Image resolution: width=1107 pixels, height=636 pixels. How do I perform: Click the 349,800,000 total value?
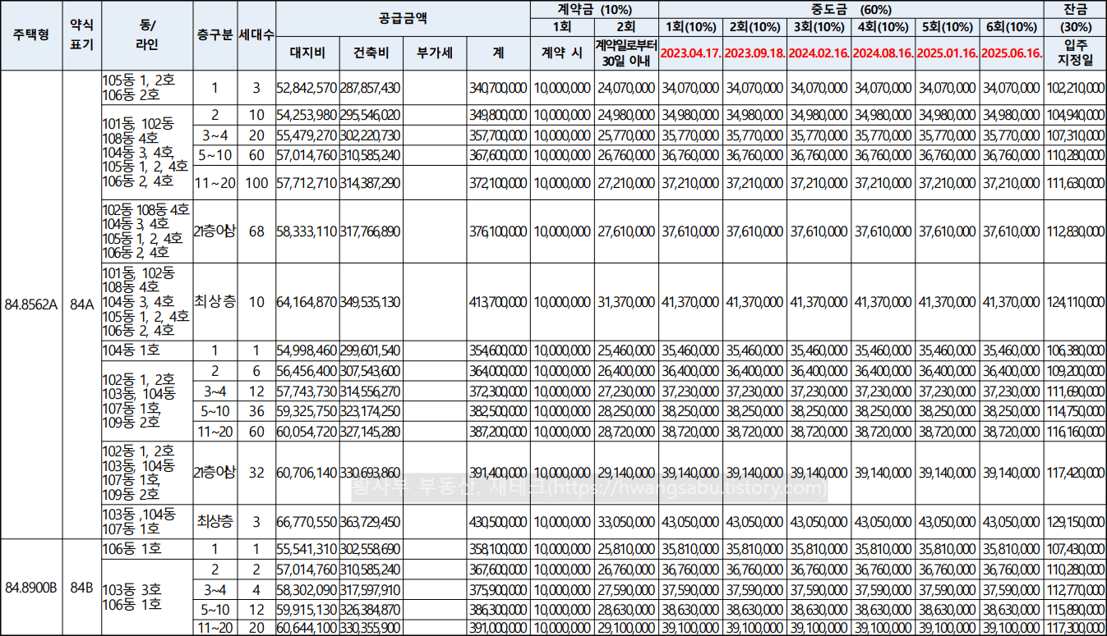click(499, 114)
